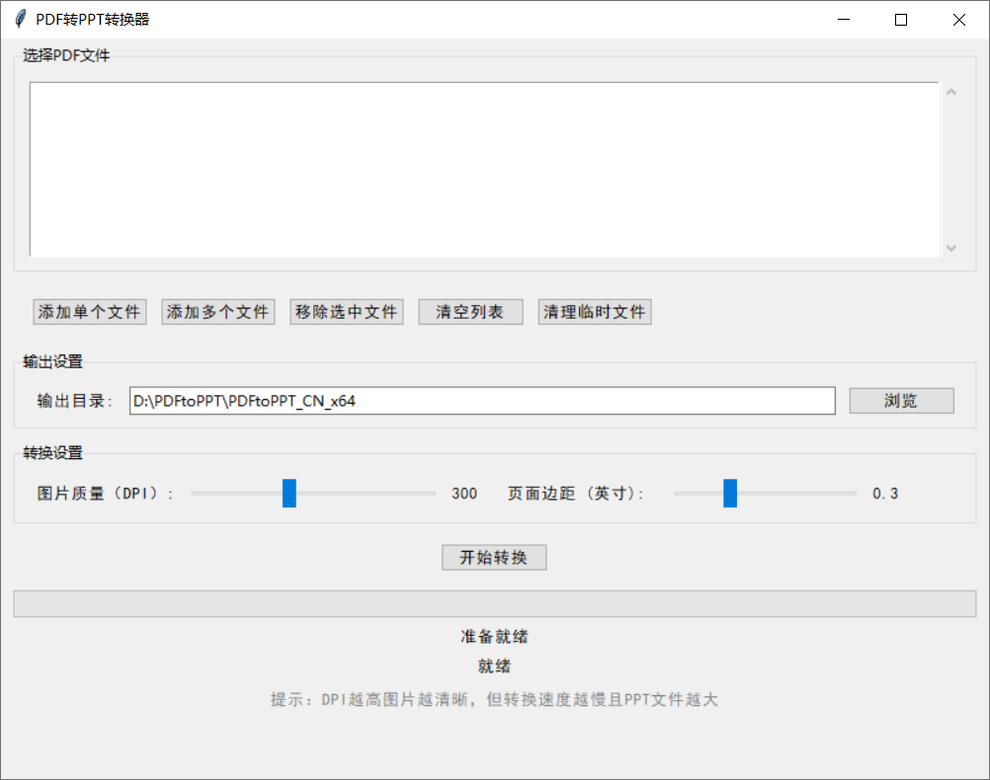Open folder picker via the 浏览 button
Image resolution: width=990 pixels, height=780 pixels.
pyautogui.click(x=900, y=400)
